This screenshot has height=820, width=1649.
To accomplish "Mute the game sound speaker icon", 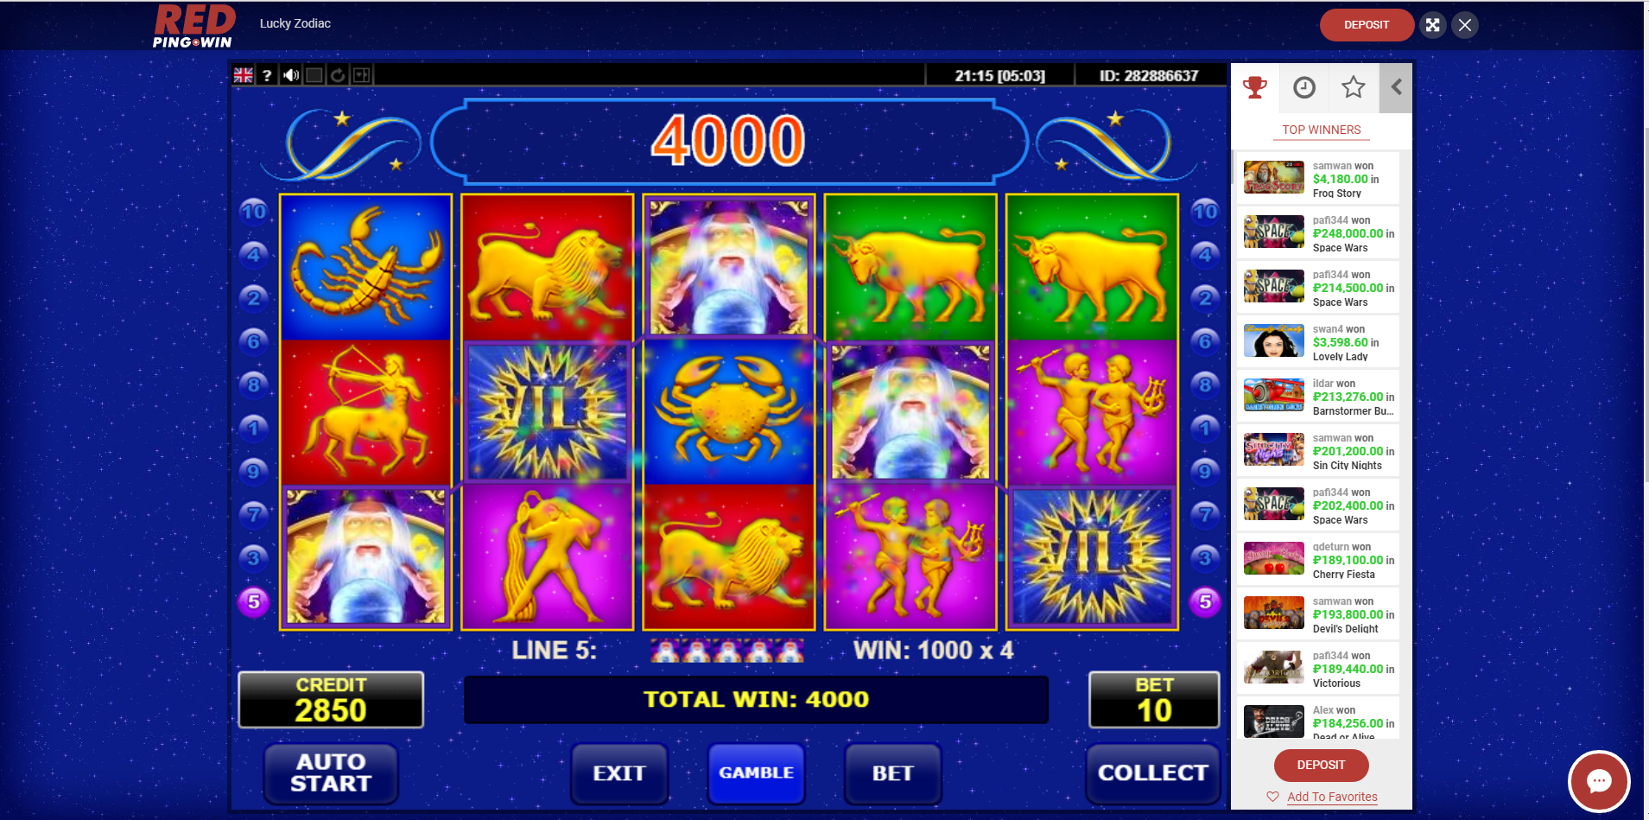I will pos(291,75).
